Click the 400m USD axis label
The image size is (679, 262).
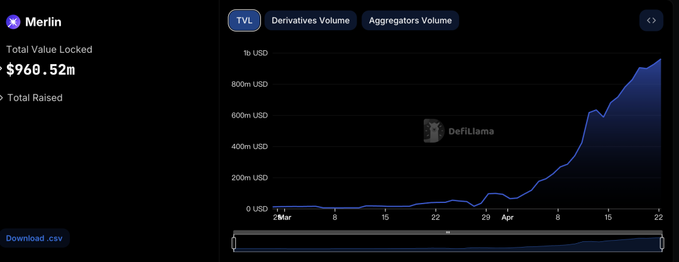click(250, 147)
